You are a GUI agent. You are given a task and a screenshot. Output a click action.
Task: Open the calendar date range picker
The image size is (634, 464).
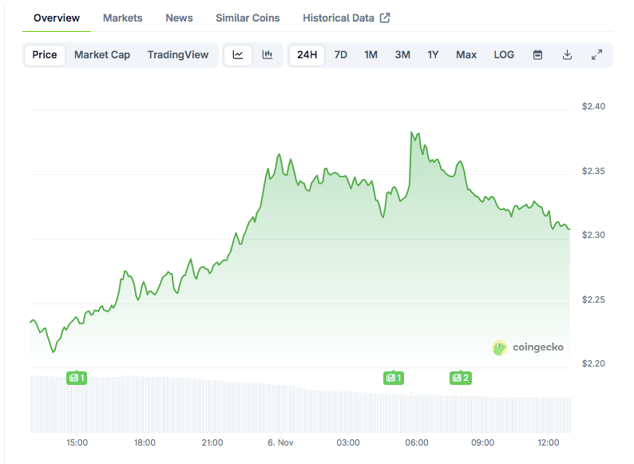point(537,55)
